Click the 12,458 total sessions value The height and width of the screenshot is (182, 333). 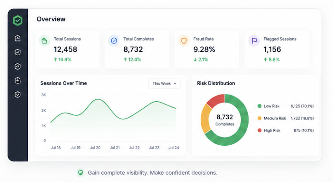(65, 49)
